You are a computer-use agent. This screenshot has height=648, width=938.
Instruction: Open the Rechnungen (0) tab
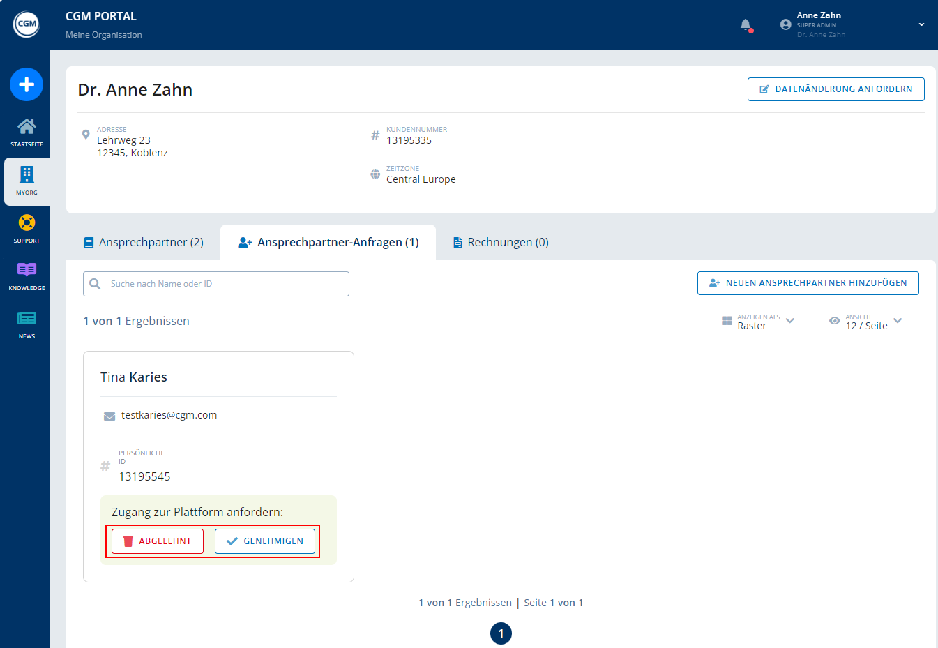tap(500, 241)
